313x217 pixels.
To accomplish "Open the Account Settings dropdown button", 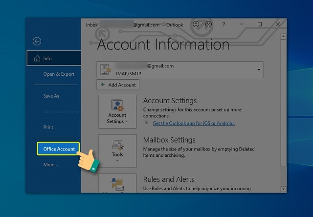I will click(117, 111).
